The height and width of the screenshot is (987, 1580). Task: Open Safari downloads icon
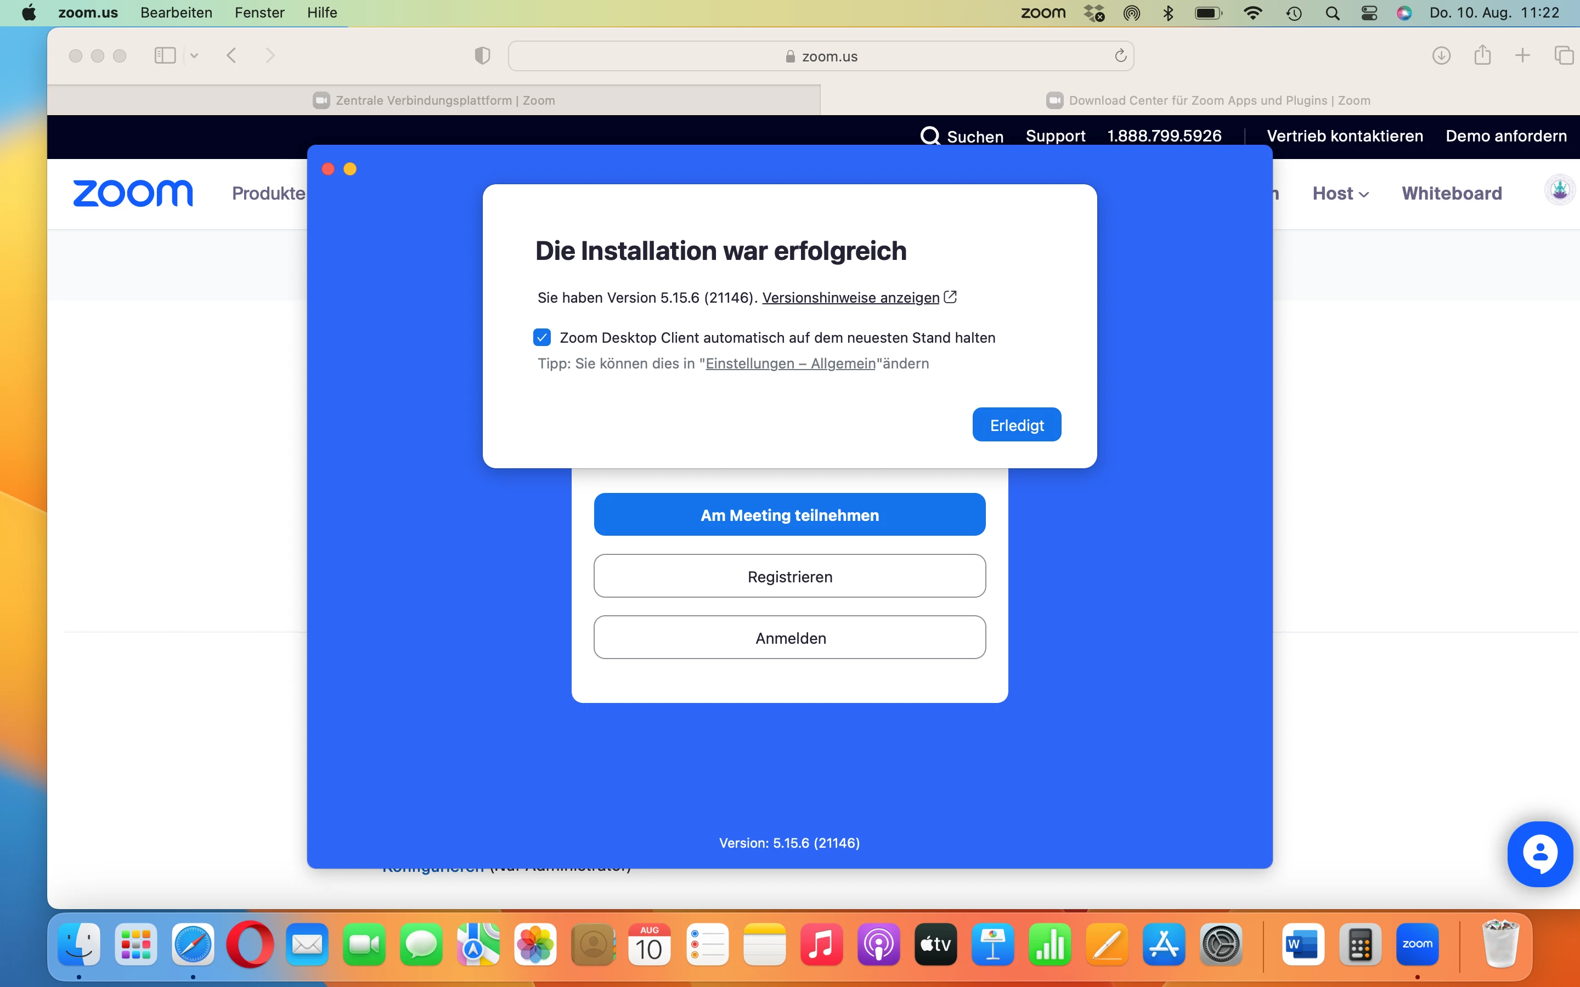point(1441,55)
